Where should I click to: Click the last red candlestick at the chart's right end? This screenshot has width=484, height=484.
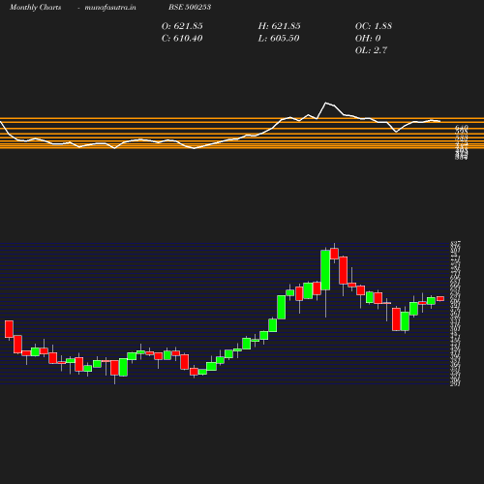click(440, 299)
